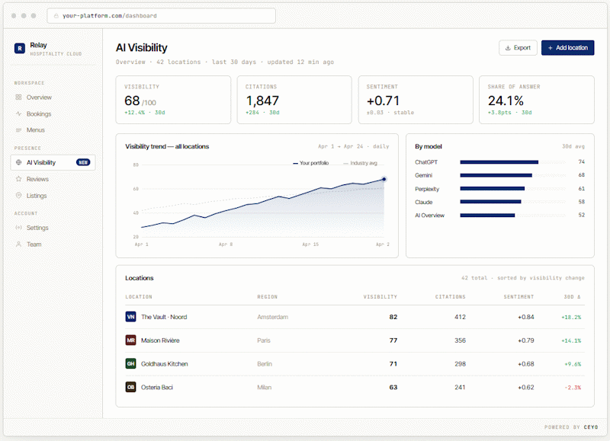Click the Relay logo icon
The width and height of the screenshot is (610, 441).
20,49
